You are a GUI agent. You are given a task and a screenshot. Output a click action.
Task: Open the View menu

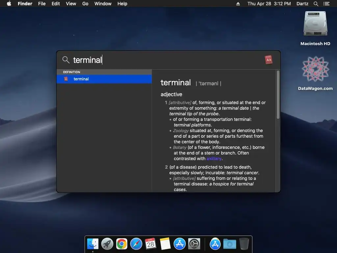(71, 4)
